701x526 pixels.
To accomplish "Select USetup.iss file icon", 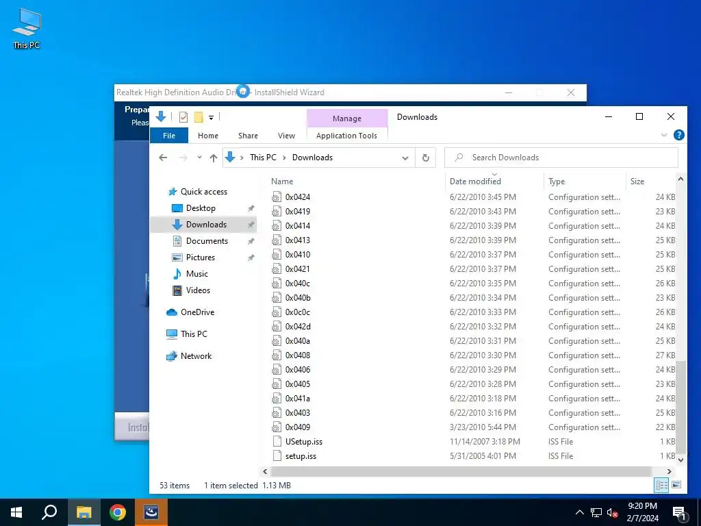I will pyautogui.click(x=277, y=442).
